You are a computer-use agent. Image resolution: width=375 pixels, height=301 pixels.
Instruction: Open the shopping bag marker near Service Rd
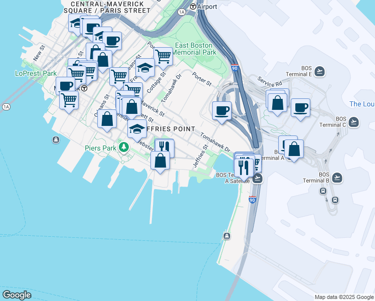(277, 103)
